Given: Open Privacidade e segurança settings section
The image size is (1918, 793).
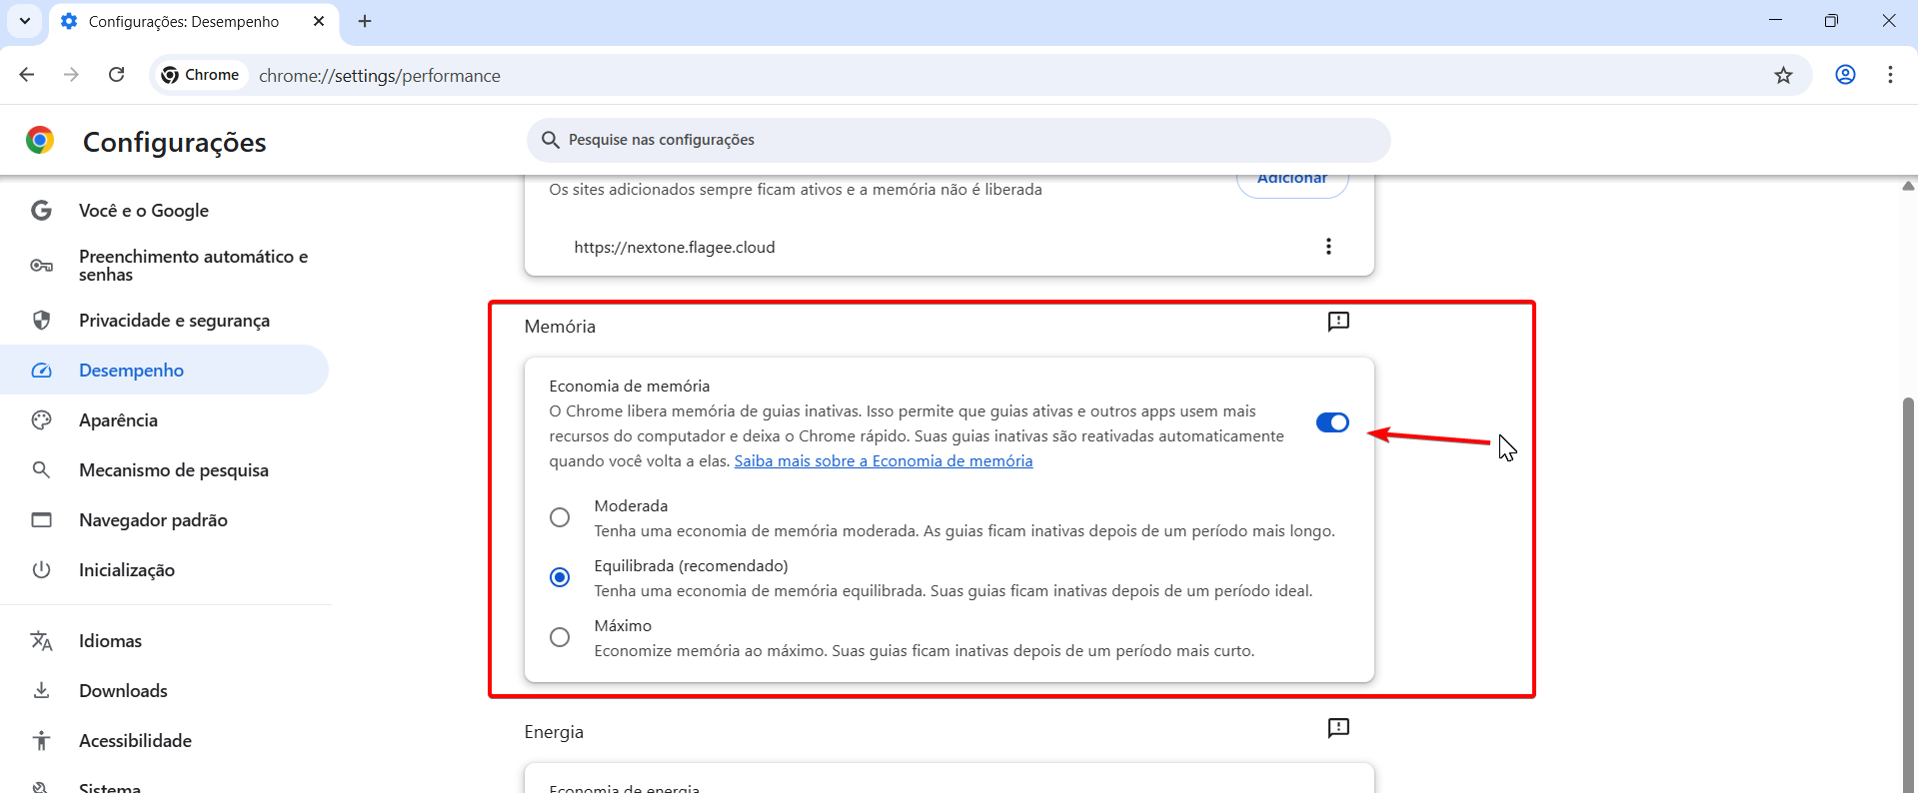Looking at the screenshot, I should (x=174, y=321).
